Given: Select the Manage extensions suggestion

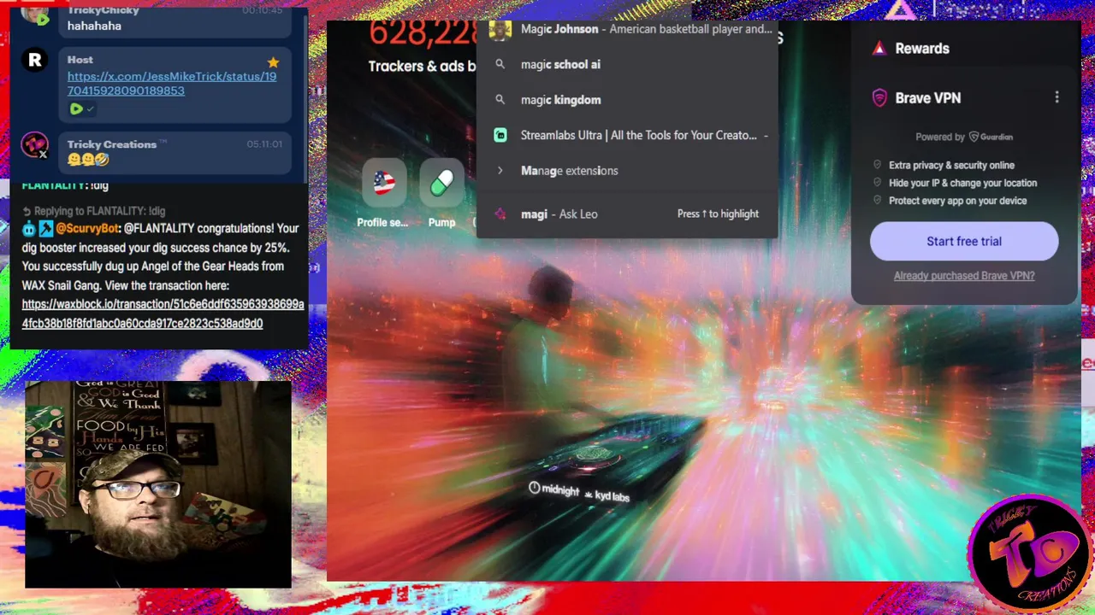Looking at the screenshot, I should [x=627, y=171].
